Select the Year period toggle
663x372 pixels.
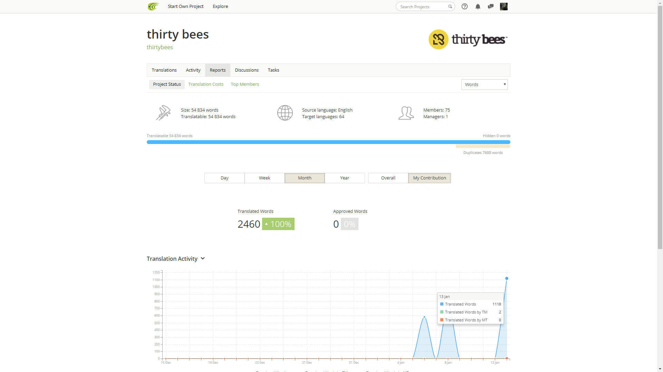345,178
